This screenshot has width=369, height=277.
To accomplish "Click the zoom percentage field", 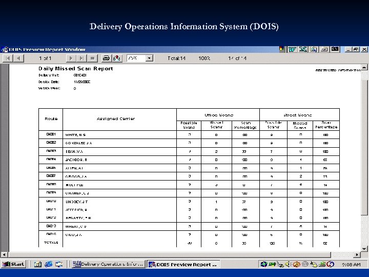I will pos(136,58).
